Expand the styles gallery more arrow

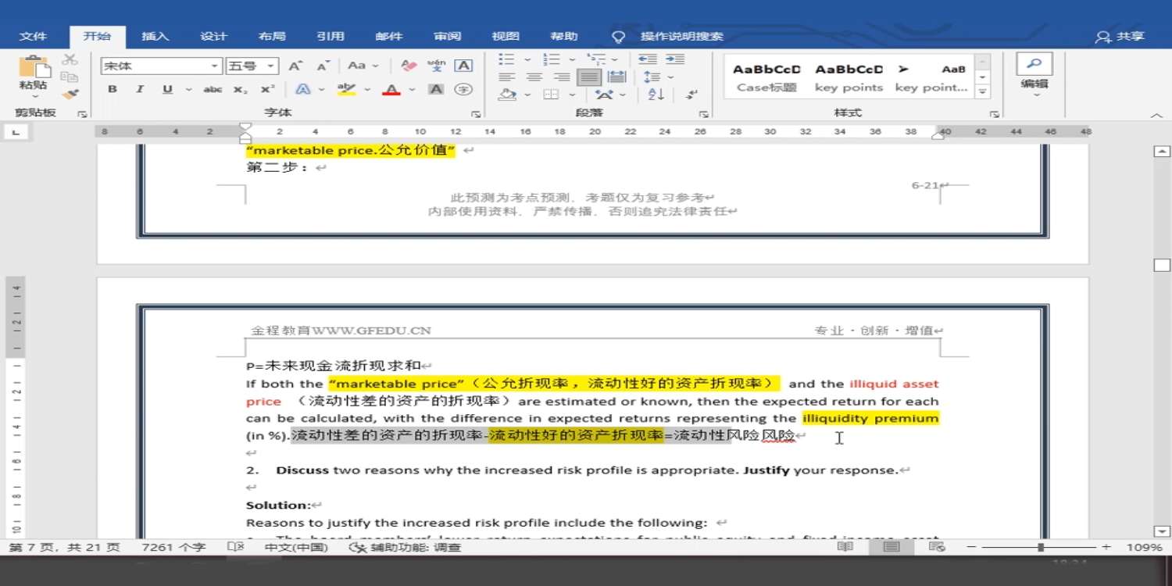(x=983, y=92)
